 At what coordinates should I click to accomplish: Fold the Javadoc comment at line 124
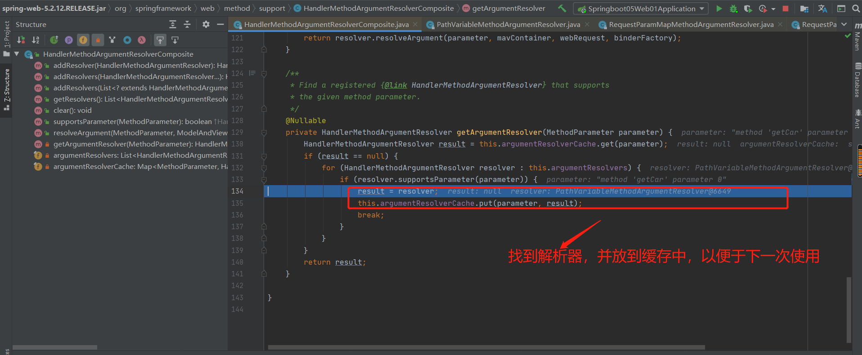click(x=264, y=73)
